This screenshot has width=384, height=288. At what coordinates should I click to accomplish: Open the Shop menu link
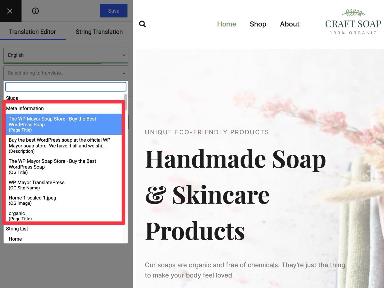tap(258, 24)
